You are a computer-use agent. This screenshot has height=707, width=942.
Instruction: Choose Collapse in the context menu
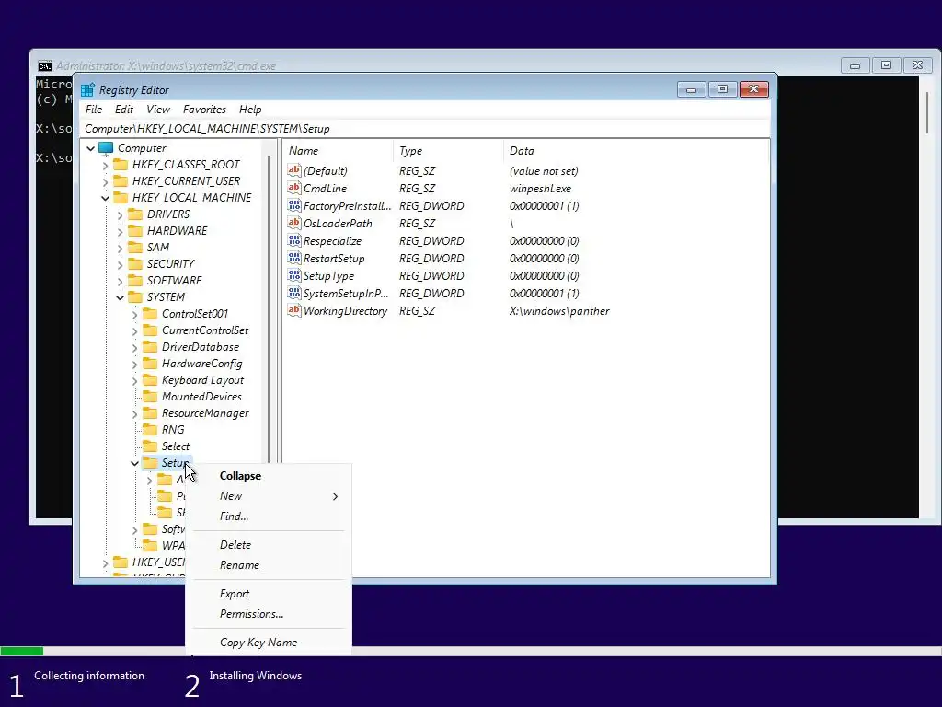coord(269,476)
